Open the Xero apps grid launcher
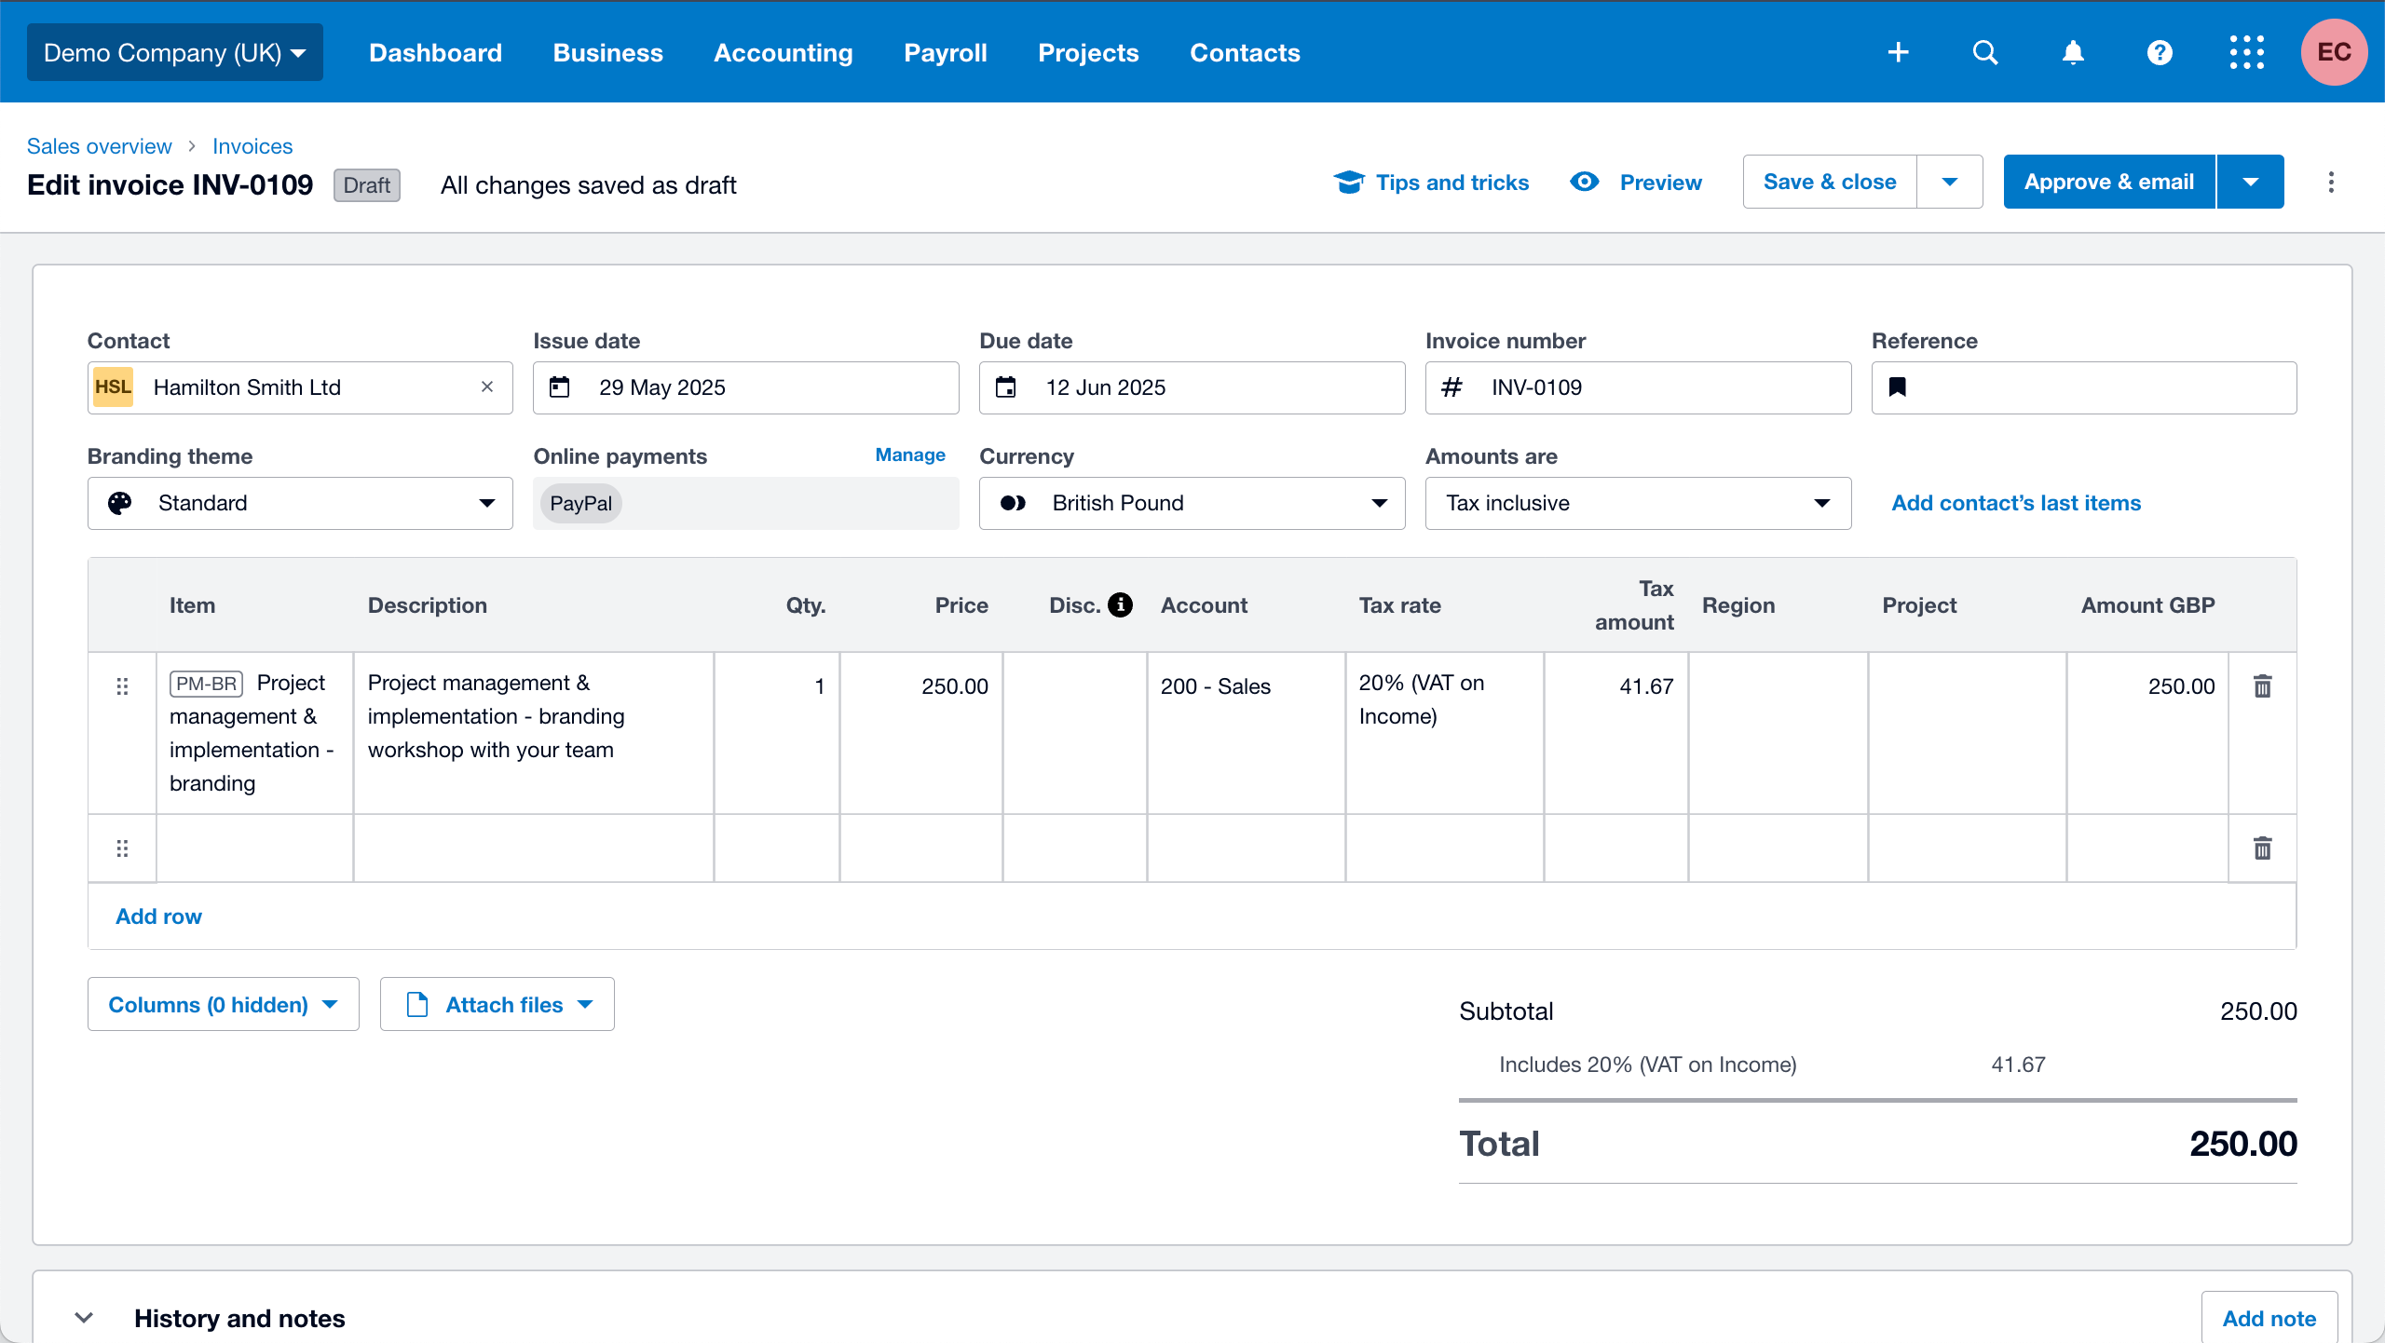 (2246, 52)
